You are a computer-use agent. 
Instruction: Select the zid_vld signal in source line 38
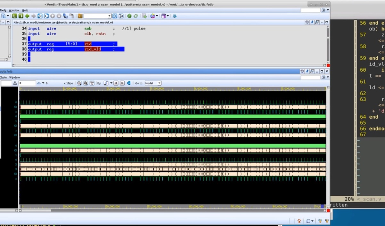pos(93,49)
